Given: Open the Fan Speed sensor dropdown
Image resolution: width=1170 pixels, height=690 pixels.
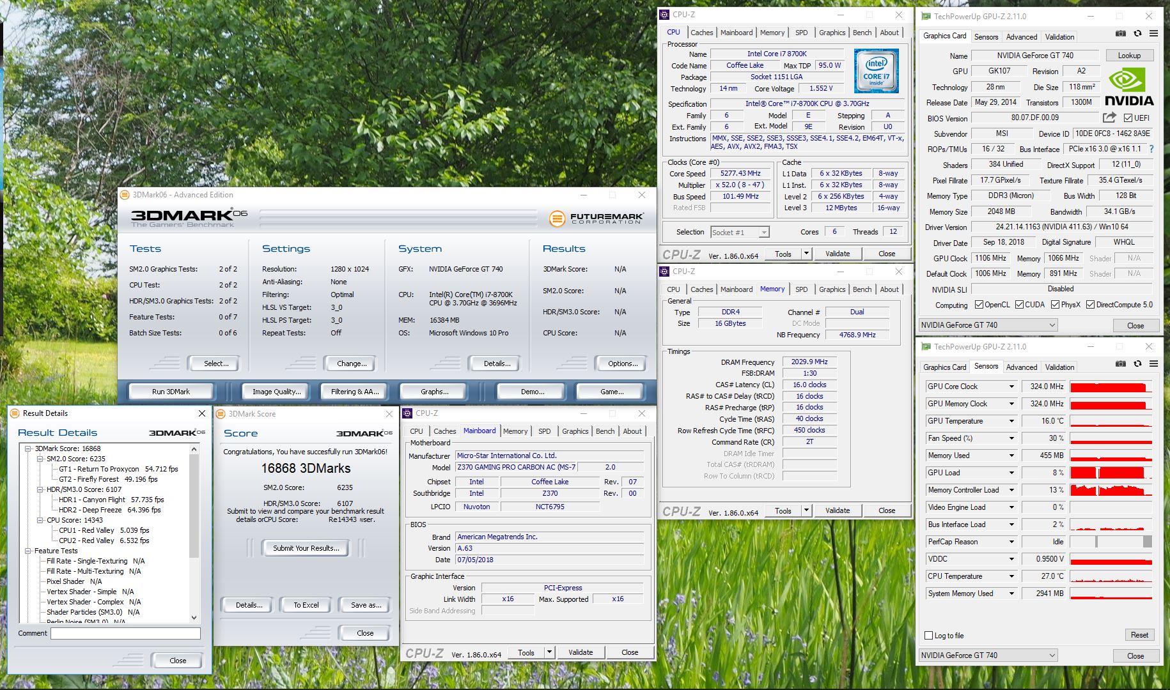Looking at the screenshot, I should (1011, 438).
